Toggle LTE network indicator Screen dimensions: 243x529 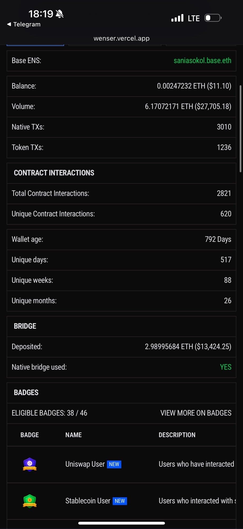point(194,18)
